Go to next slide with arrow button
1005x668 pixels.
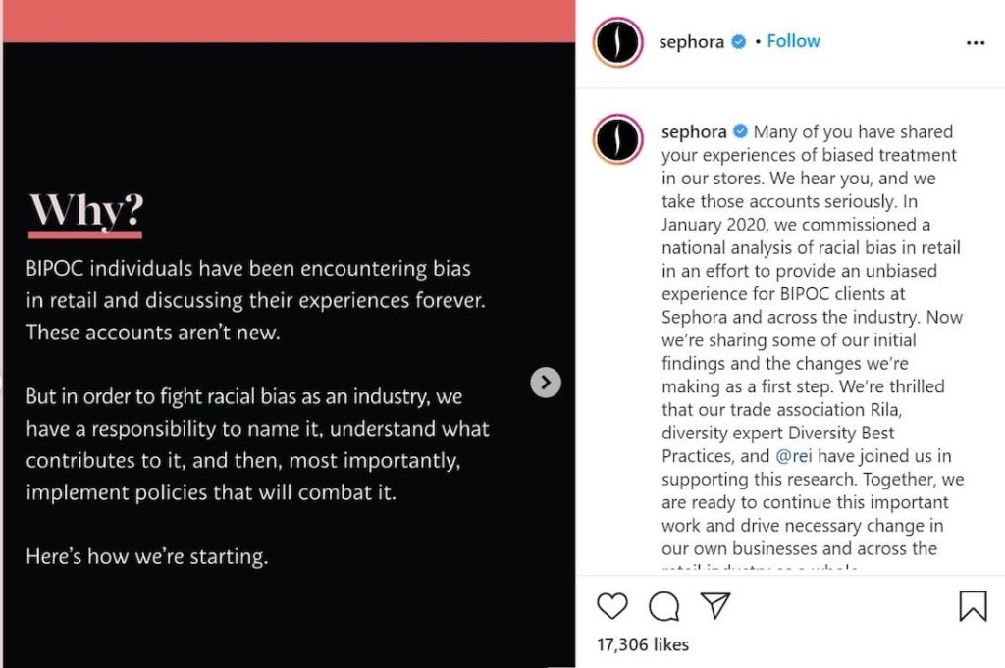click(546, 383)
